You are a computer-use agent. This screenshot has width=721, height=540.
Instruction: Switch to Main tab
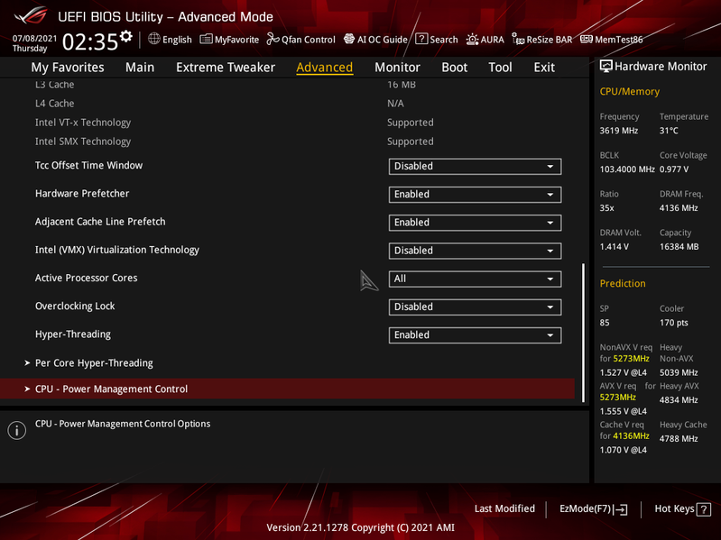[x=140, y=68]
